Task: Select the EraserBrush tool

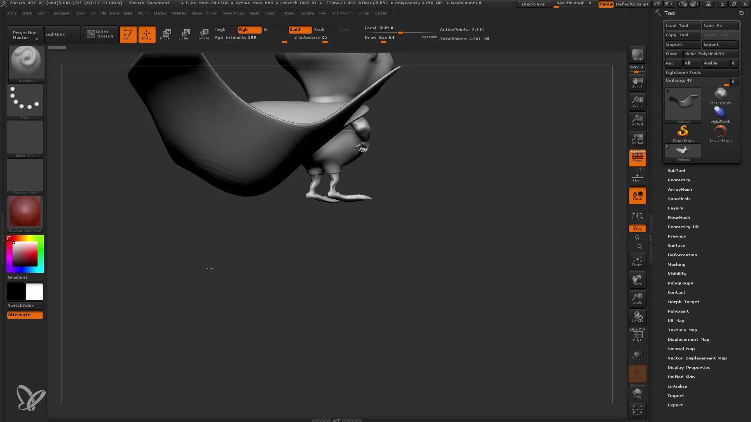Action: pos(720,134)
